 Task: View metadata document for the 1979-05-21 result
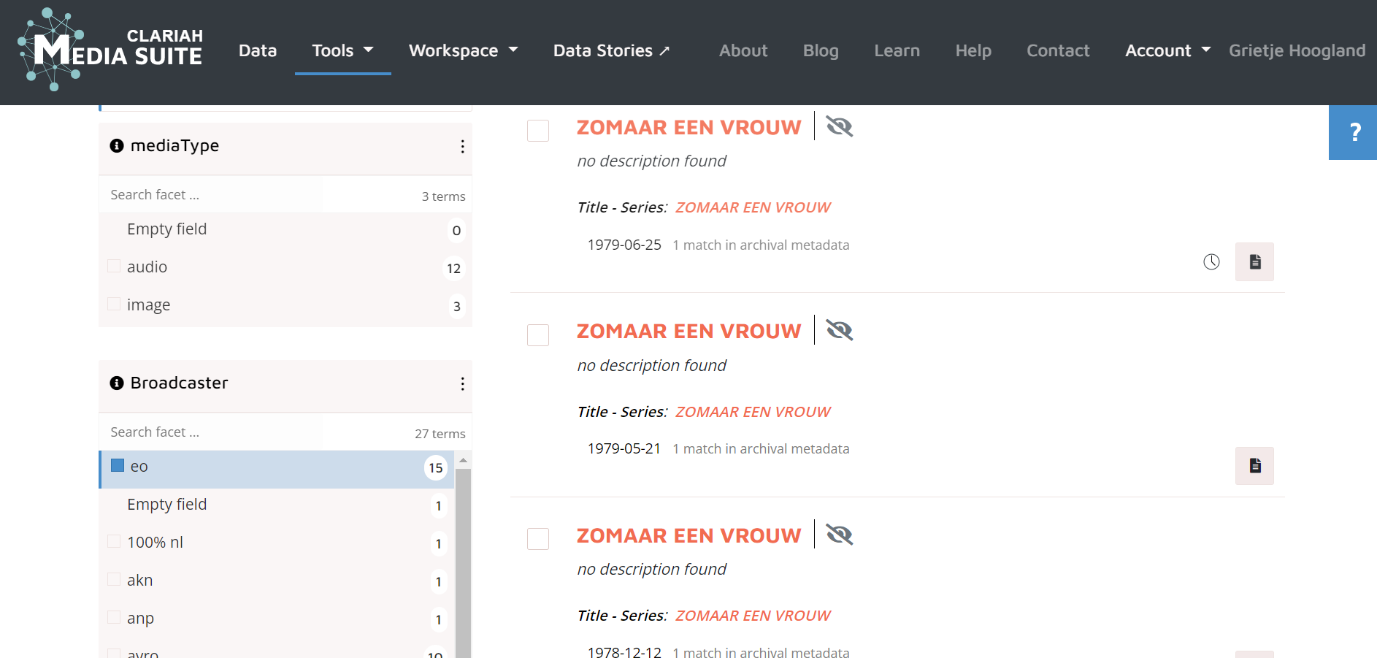1254,465
